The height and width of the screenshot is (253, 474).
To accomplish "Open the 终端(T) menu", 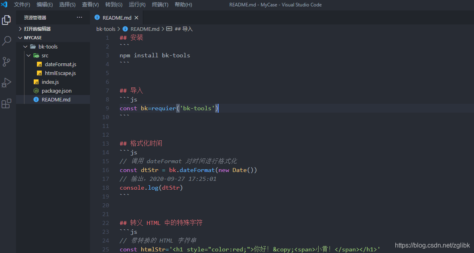I will (x=160, y=4).
